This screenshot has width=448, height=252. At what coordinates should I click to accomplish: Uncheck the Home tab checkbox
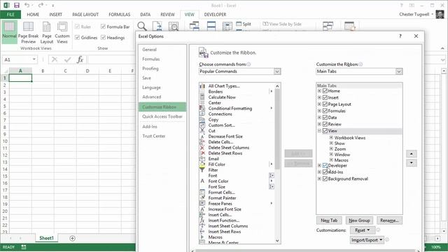[x=325, y=91]
